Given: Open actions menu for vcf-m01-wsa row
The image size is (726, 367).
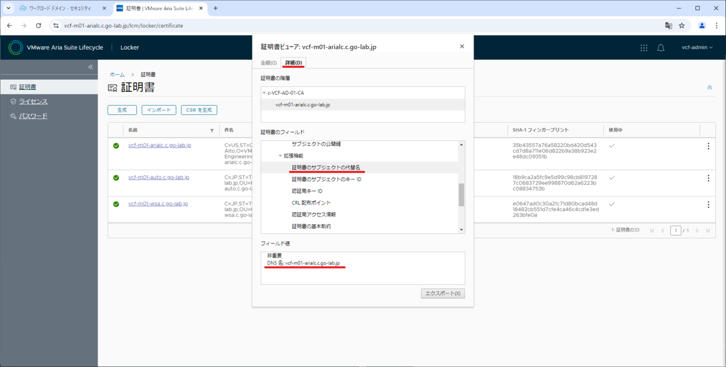Looking at the screenshot, I should (708, 204).
